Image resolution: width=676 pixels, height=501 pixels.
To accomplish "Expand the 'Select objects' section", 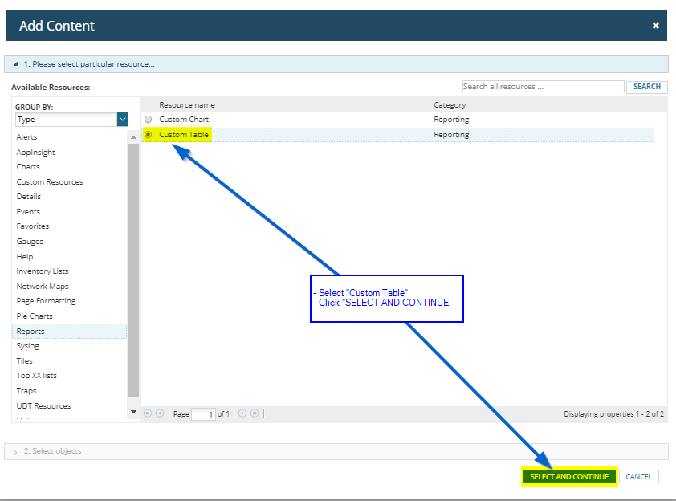I will pos(16,452).
